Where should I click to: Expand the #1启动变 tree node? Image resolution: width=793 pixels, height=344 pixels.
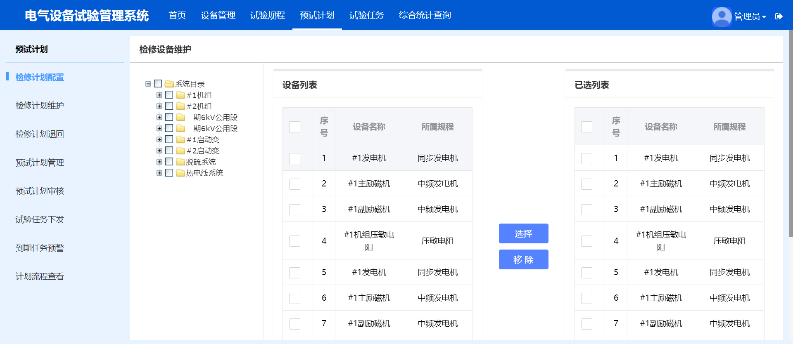(x=159, y=139)
